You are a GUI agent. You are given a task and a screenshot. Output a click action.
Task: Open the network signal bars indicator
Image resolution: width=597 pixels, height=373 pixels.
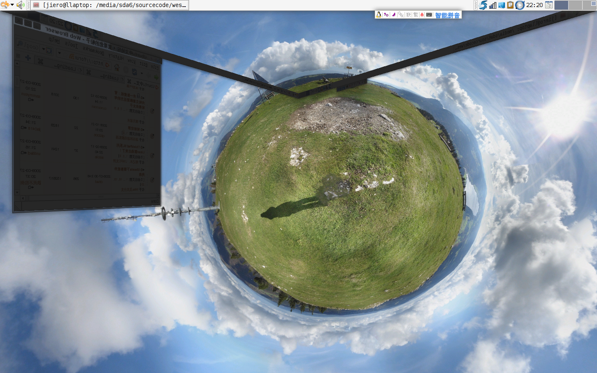tap(493, 5)
